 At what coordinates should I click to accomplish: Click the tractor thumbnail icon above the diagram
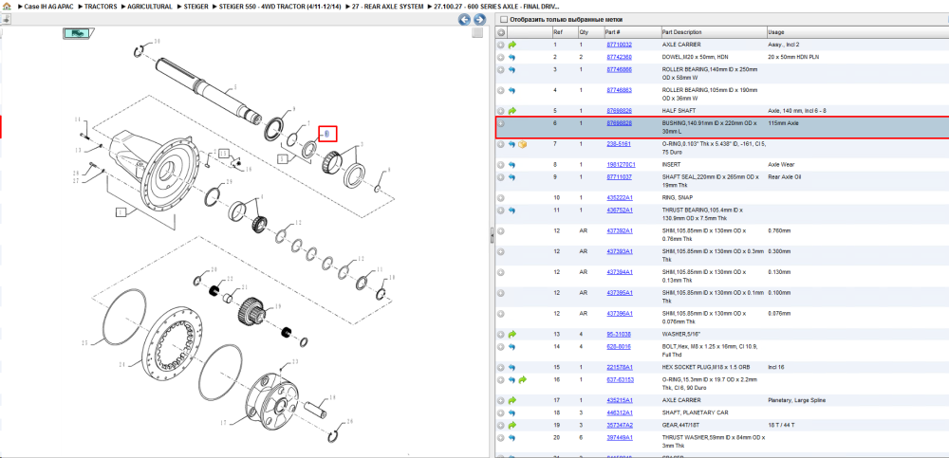[x=78, y=34]
